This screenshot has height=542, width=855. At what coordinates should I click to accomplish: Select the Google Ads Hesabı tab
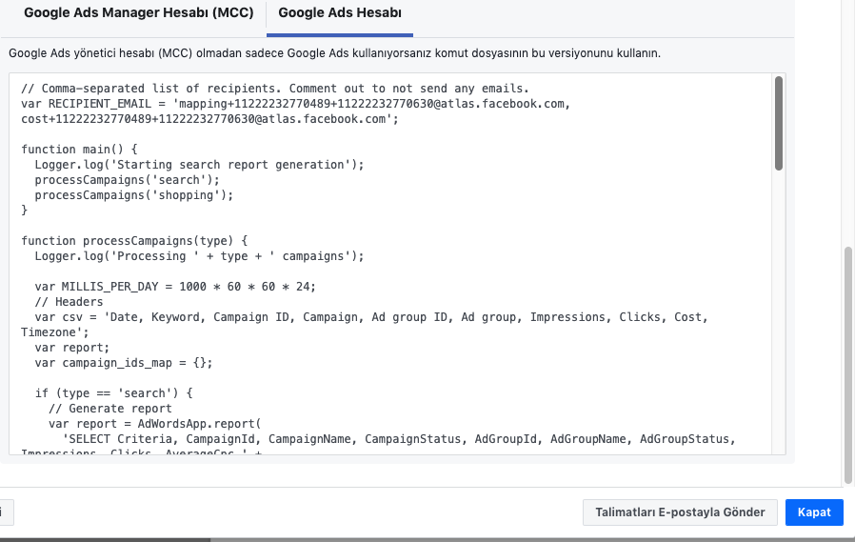pyautogui.click(x=340, y=13)
